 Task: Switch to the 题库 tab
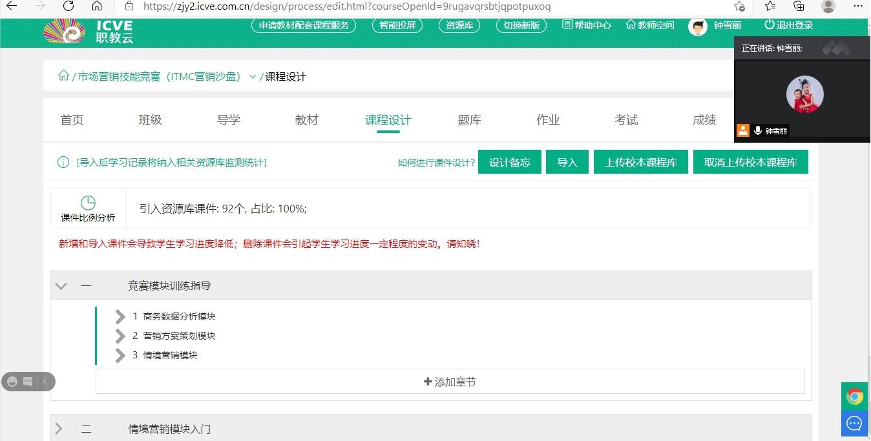point(470,120)
